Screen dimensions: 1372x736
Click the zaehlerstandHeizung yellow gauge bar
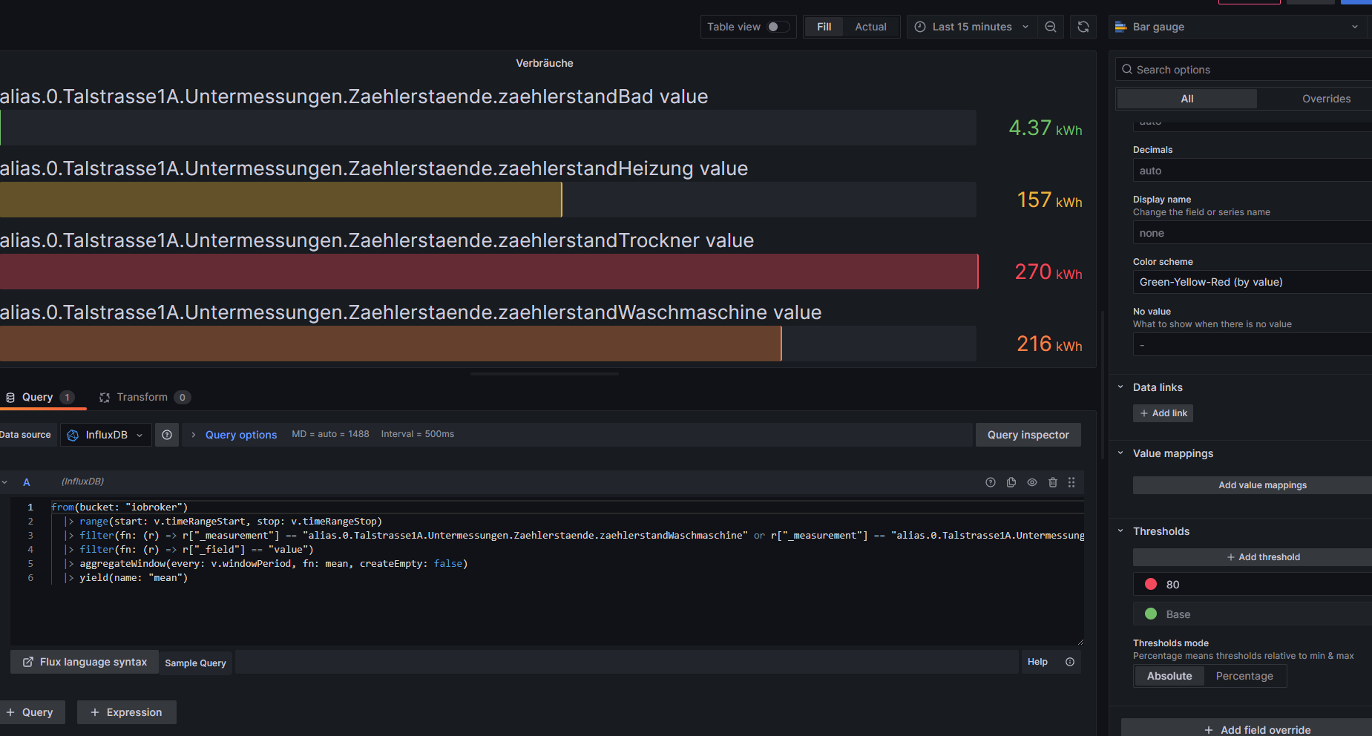pos(280,200)
